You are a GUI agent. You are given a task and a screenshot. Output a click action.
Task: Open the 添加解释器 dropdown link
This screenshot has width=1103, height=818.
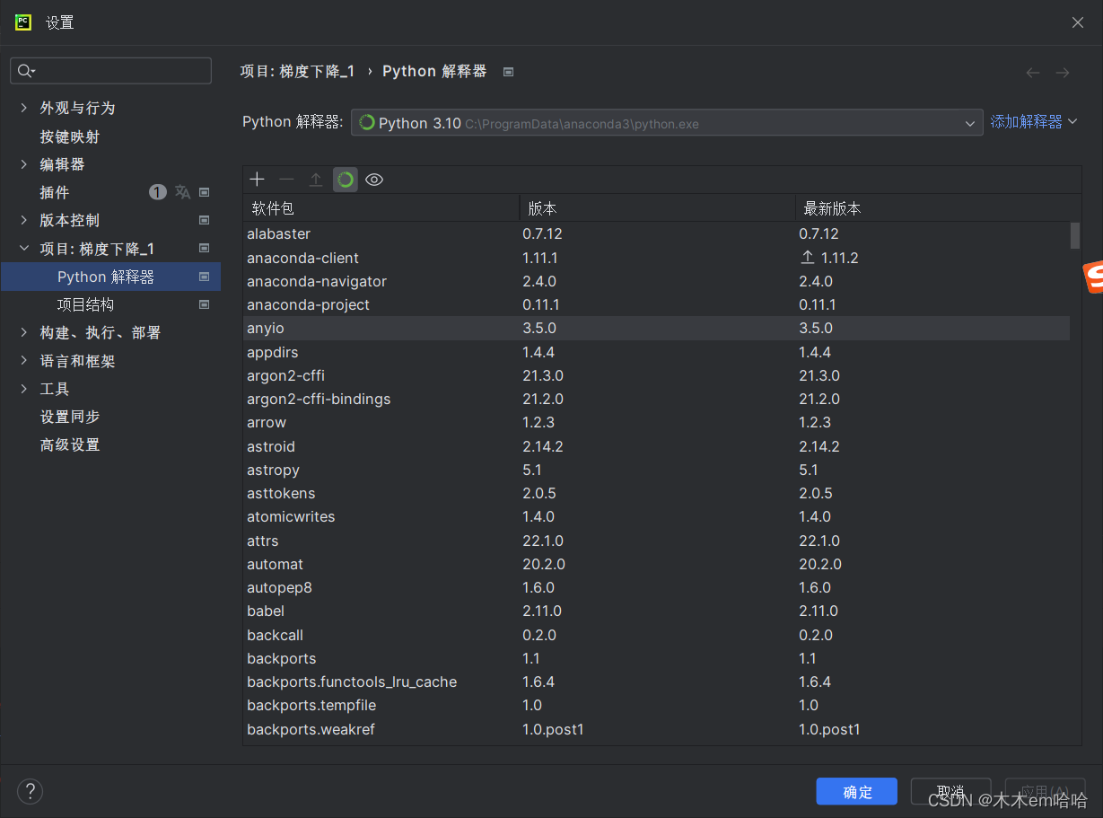(x=1033, y=122)
